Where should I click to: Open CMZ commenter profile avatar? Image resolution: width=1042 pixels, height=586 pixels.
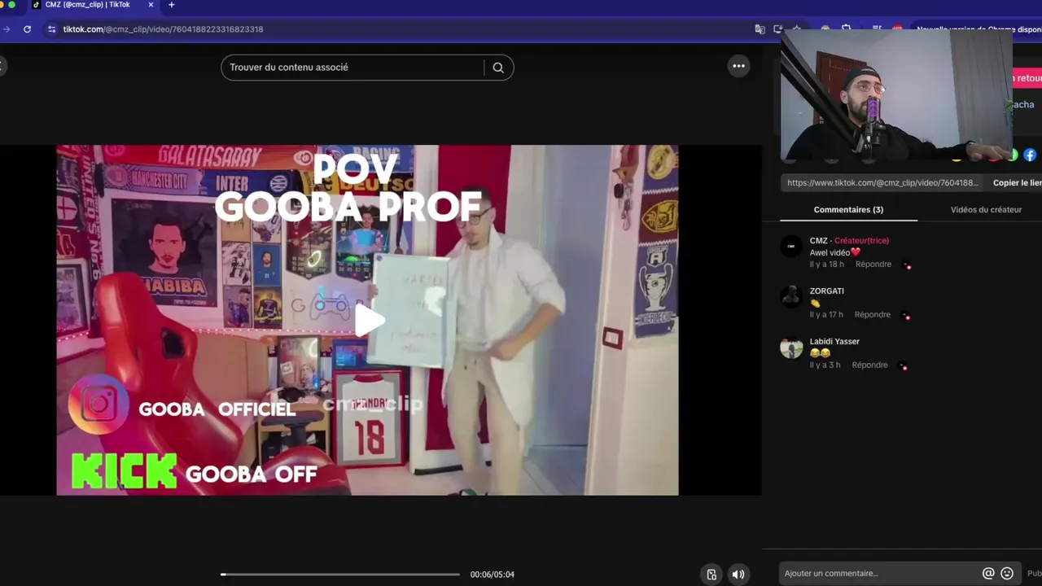coord(791,246)
